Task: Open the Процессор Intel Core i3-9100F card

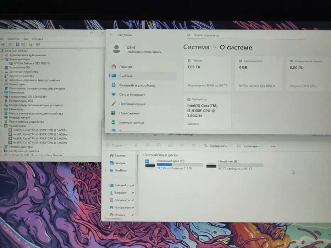Action: point(207,112)
